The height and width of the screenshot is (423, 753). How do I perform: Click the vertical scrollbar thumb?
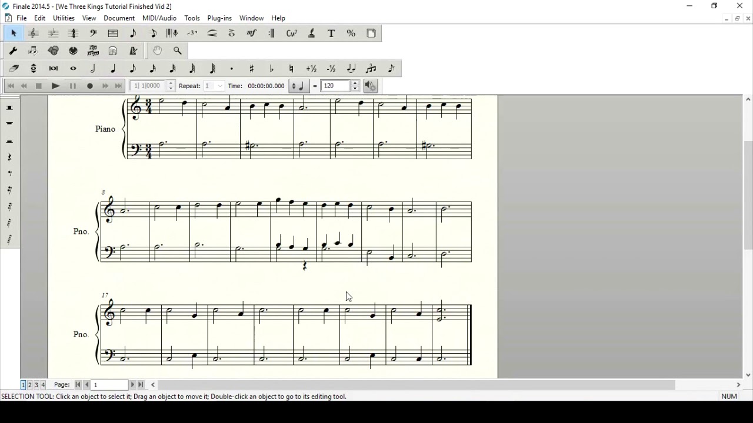pos(748,196)
